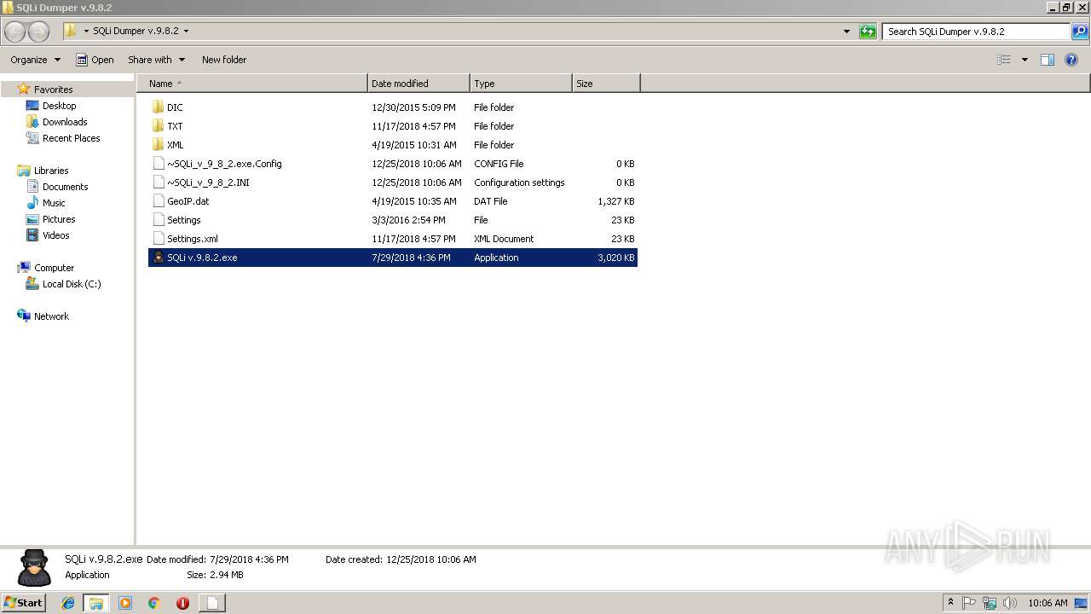Screen dimensions: 1091x614
Task: Open the view options dropdown arrow
Action: click(x=1025, y=60)
